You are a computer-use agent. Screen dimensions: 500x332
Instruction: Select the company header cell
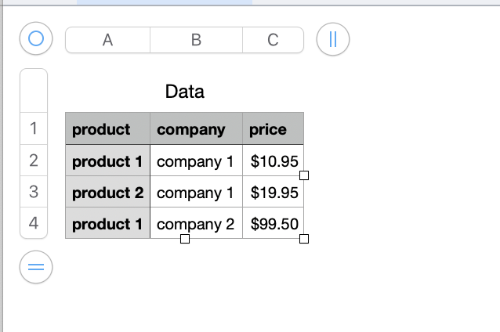point(196,129)
